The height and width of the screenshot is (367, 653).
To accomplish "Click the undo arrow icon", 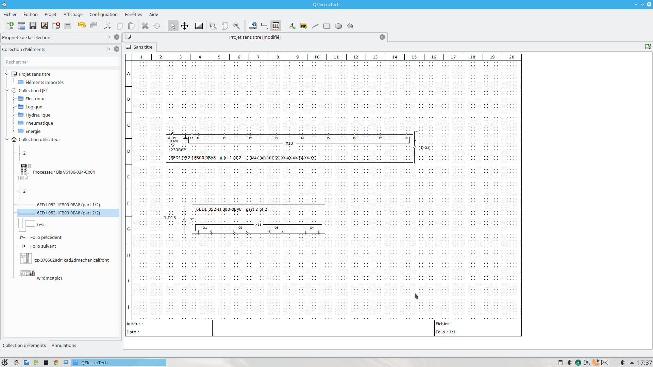I will coord(82,26).
